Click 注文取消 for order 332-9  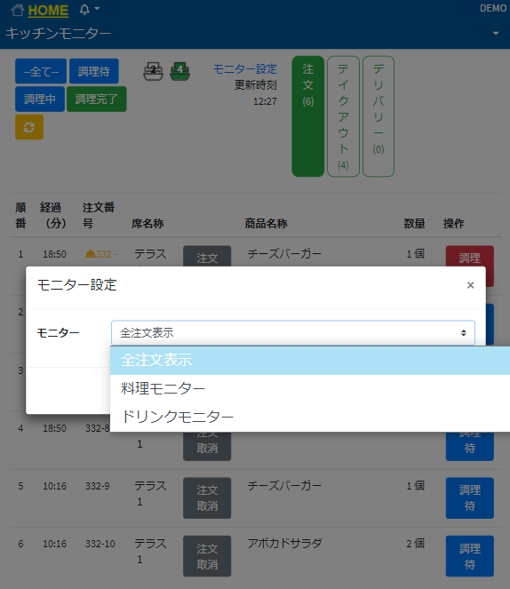tap(207, 498)
